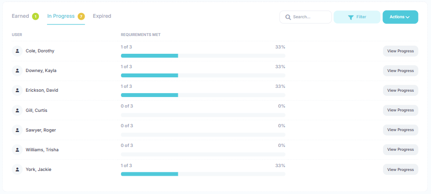This screenshot has height=194, width=431.
Task: View Progress for Sawyer, Roger
Action: (400, 130)
